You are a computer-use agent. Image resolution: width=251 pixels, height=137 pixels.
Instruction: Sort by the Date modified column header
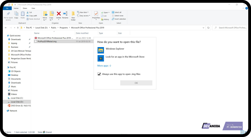(x=87, y=33)
